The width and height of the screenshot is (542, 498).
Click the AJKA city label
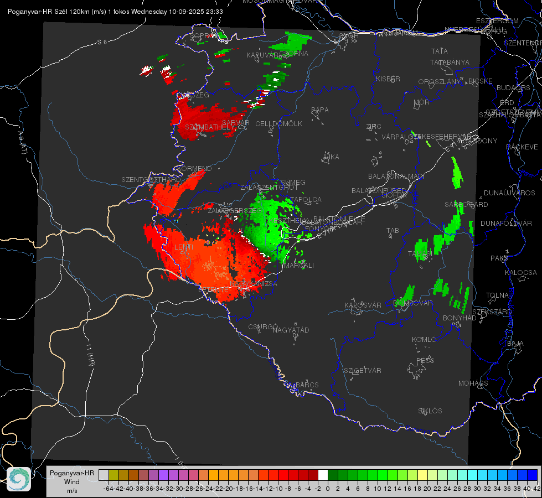(331, 157)
